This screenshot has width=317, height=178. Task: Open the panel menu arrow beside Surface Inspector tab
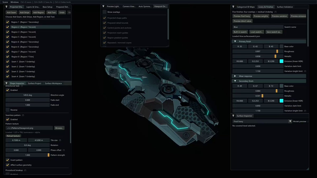tap(234, 116)
